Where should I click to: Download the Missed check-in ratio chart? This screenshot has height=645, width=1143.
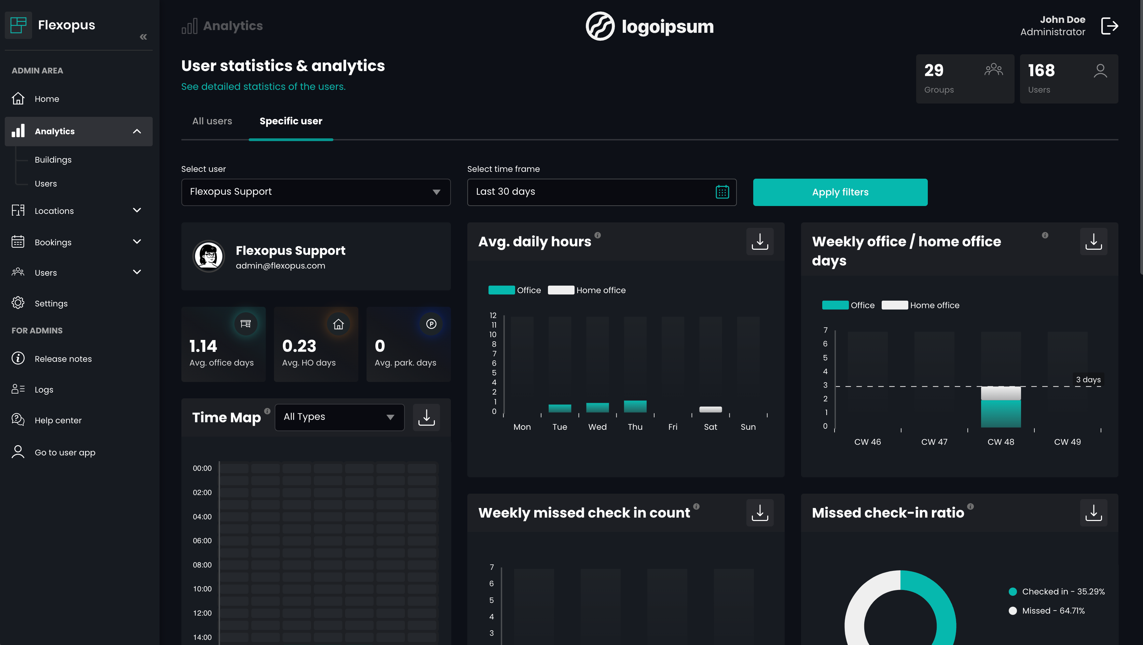[x=1093, y=512]
